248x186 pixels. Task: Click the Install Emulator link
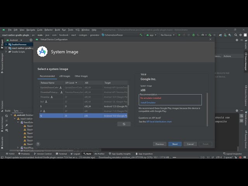pyautogui.click(x=148, y=103)
